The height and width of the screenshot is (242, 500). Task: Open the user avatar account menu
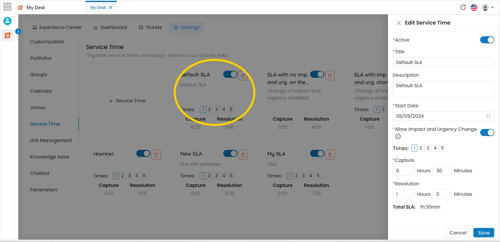[488, 7]
